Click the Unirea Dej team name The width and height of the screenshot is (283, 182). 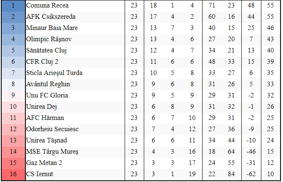tap(41, 107)
